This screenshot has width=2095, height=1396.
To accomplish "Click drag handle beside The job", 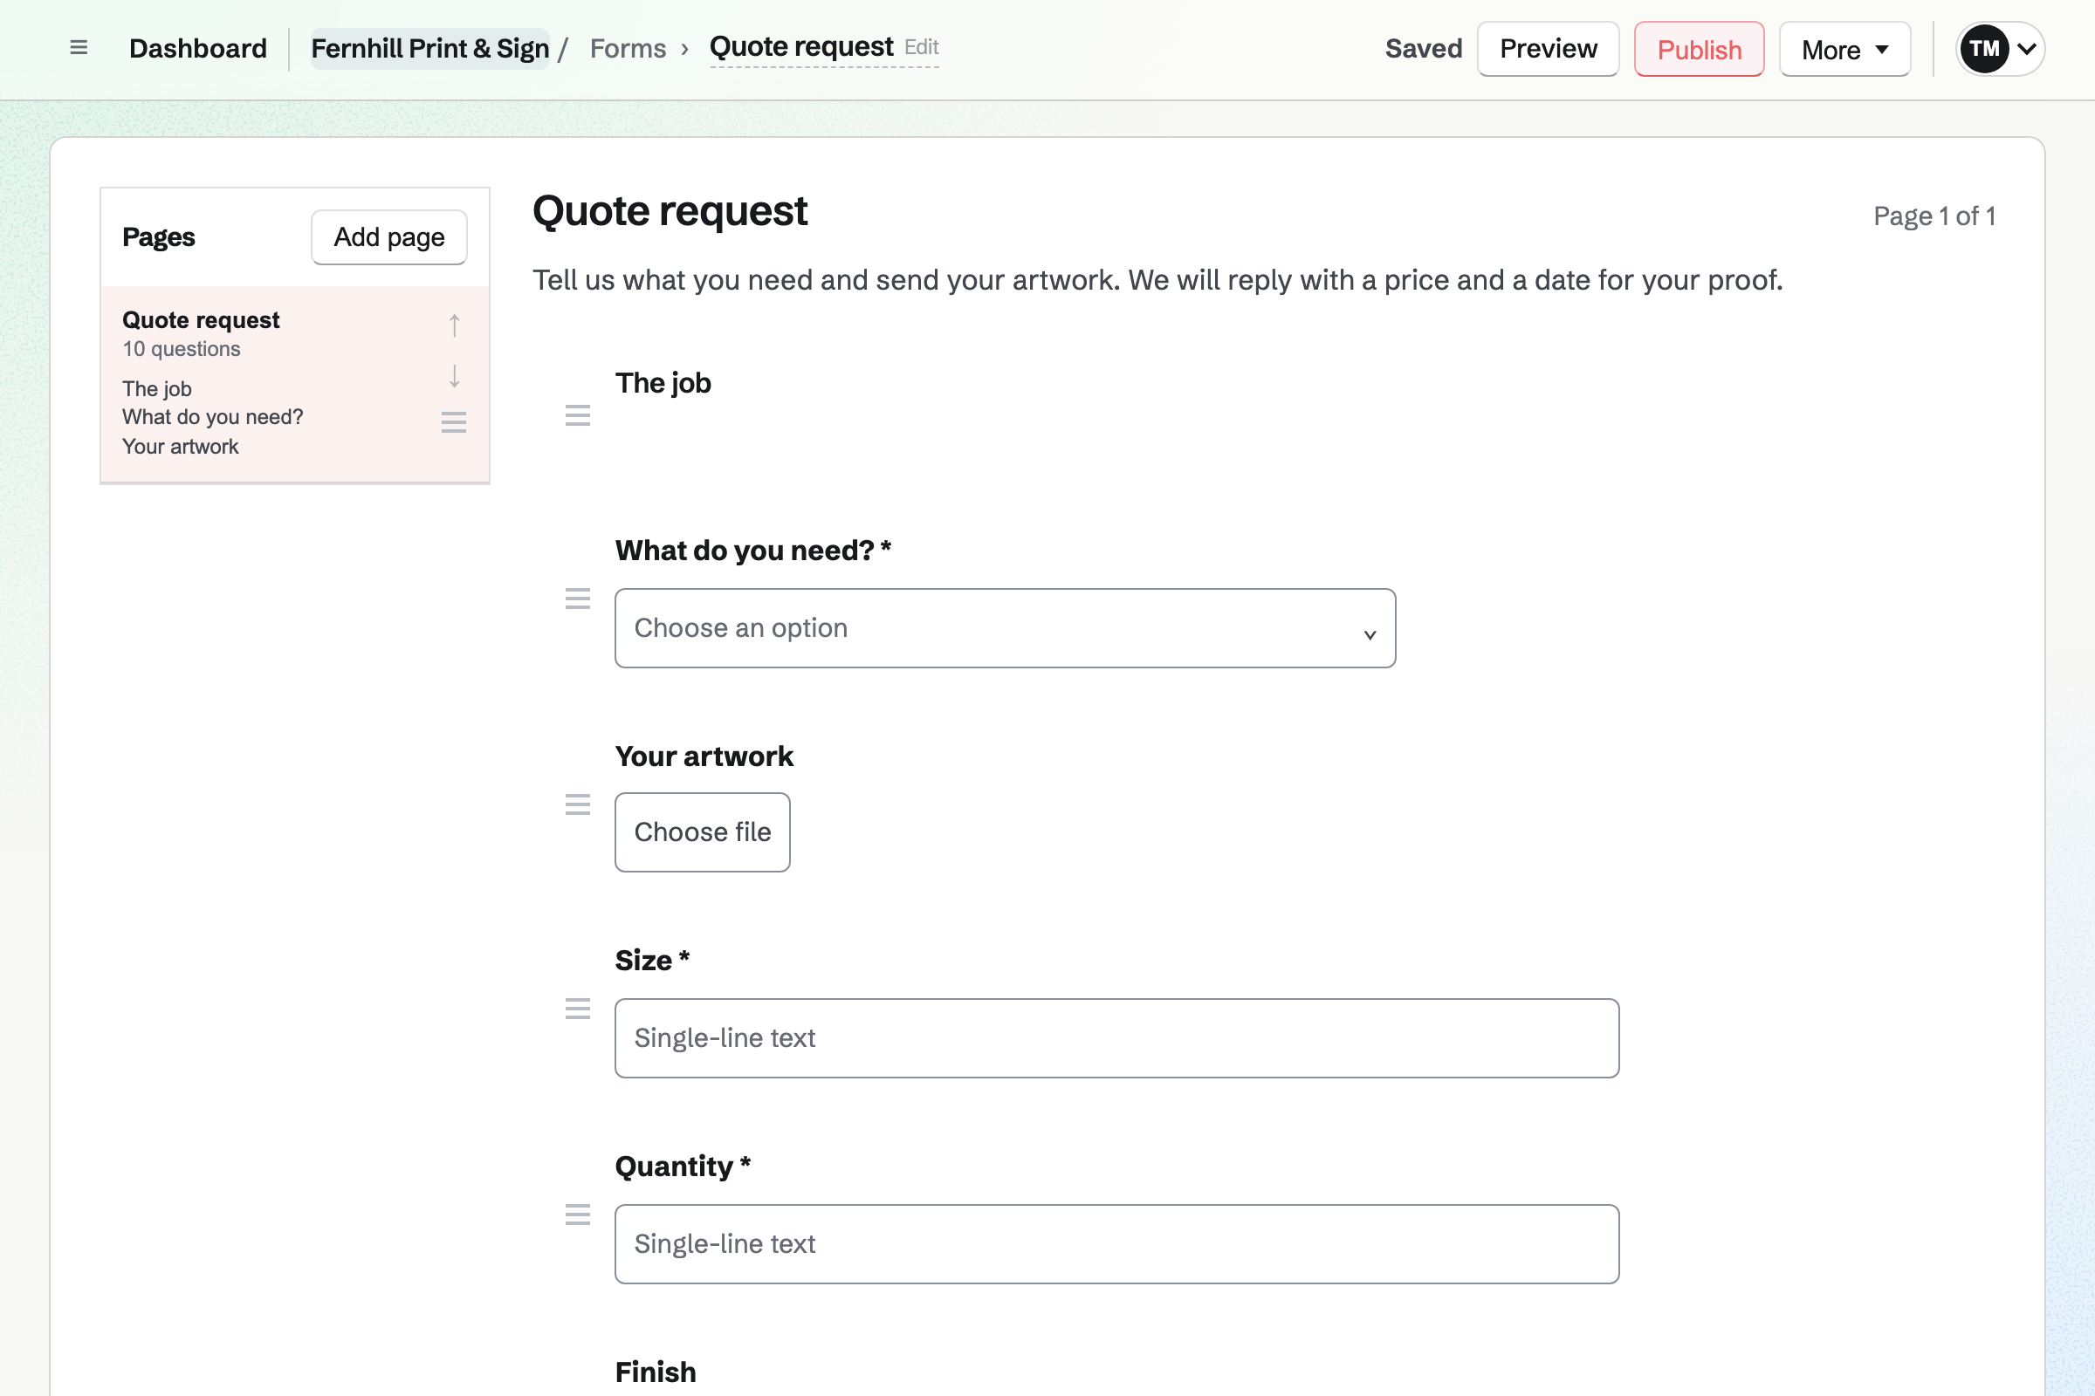I will pos(578,415).
